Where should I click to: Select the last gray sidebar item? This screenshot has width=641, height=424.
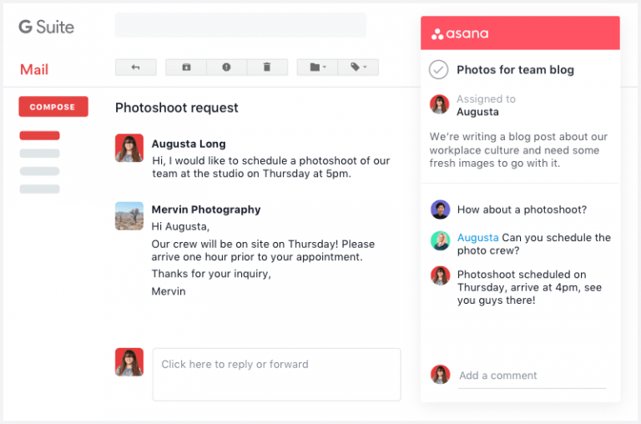tap(40, 189)
